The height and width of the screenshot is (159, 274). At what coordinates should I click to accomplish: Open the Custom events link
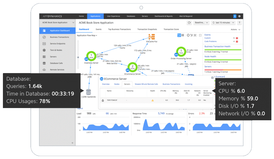point(207,38)
